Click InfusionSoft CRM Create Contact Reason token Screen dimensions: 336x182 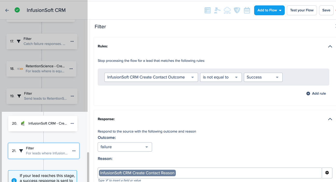[137, 173]
